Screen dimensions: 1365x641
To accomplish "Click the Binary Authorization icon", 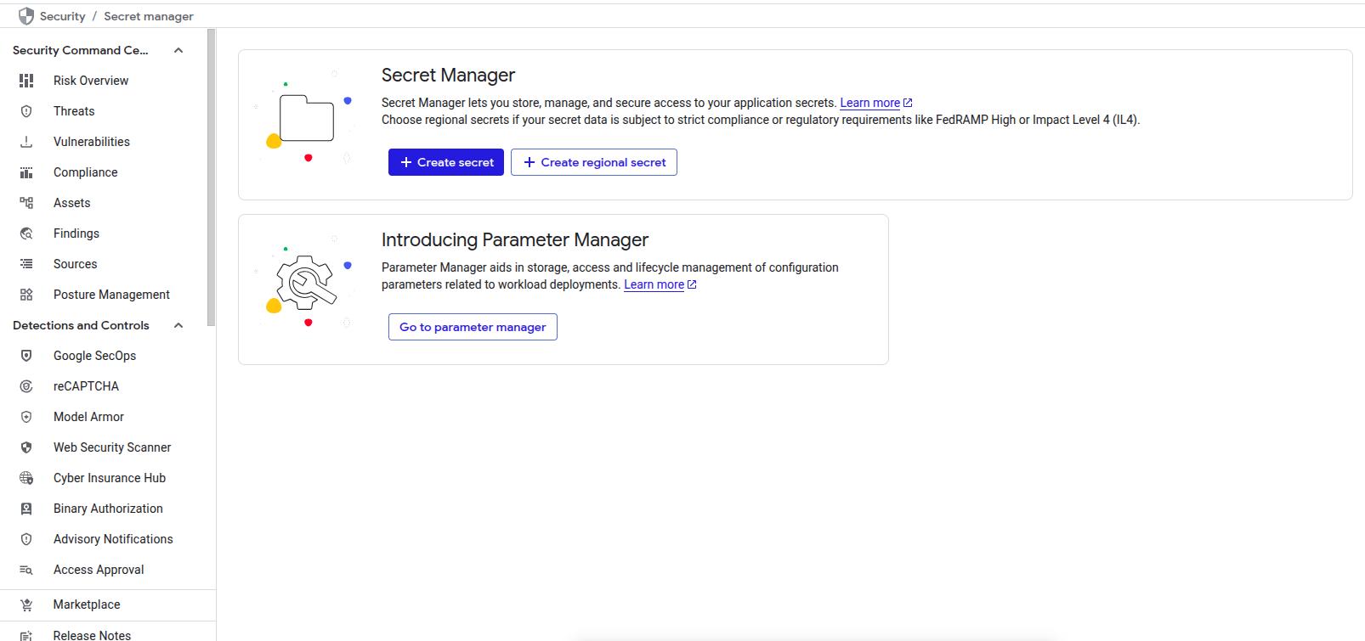I will point(26,509).
